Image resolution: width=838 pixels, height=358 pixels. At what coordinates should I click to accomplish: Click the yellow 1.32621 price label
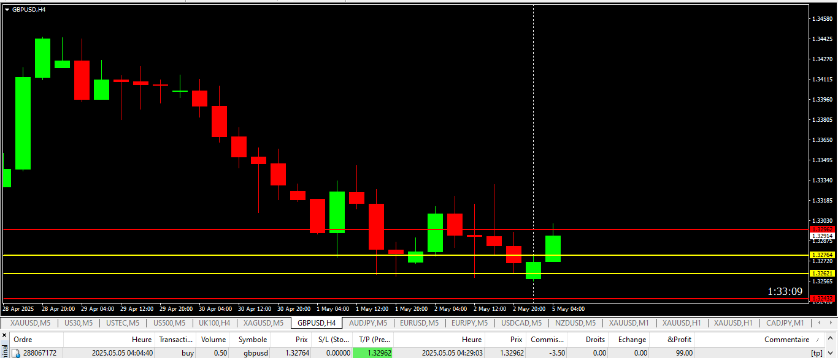(822, 273)
